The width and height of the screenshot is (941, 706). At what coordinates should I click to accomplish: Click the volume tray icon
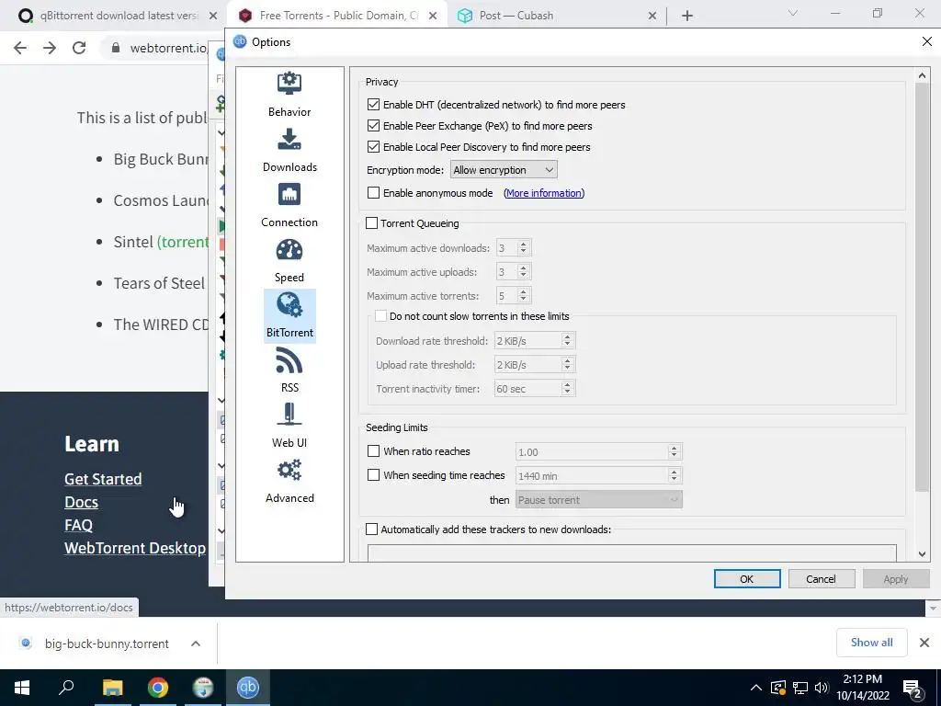click(x=822, y=688)
